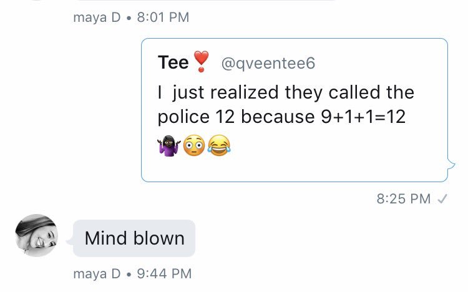Tap the flushed face emoji
The width and height of the screenshot is (468, 292).
pos(194,146)
